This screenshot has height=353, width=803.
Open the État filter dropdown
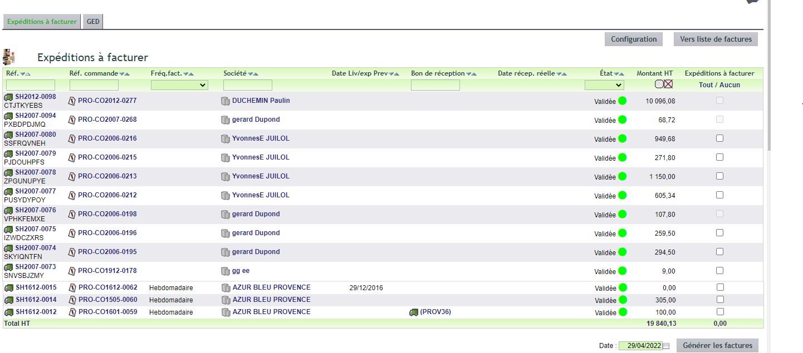click(604, 85)
